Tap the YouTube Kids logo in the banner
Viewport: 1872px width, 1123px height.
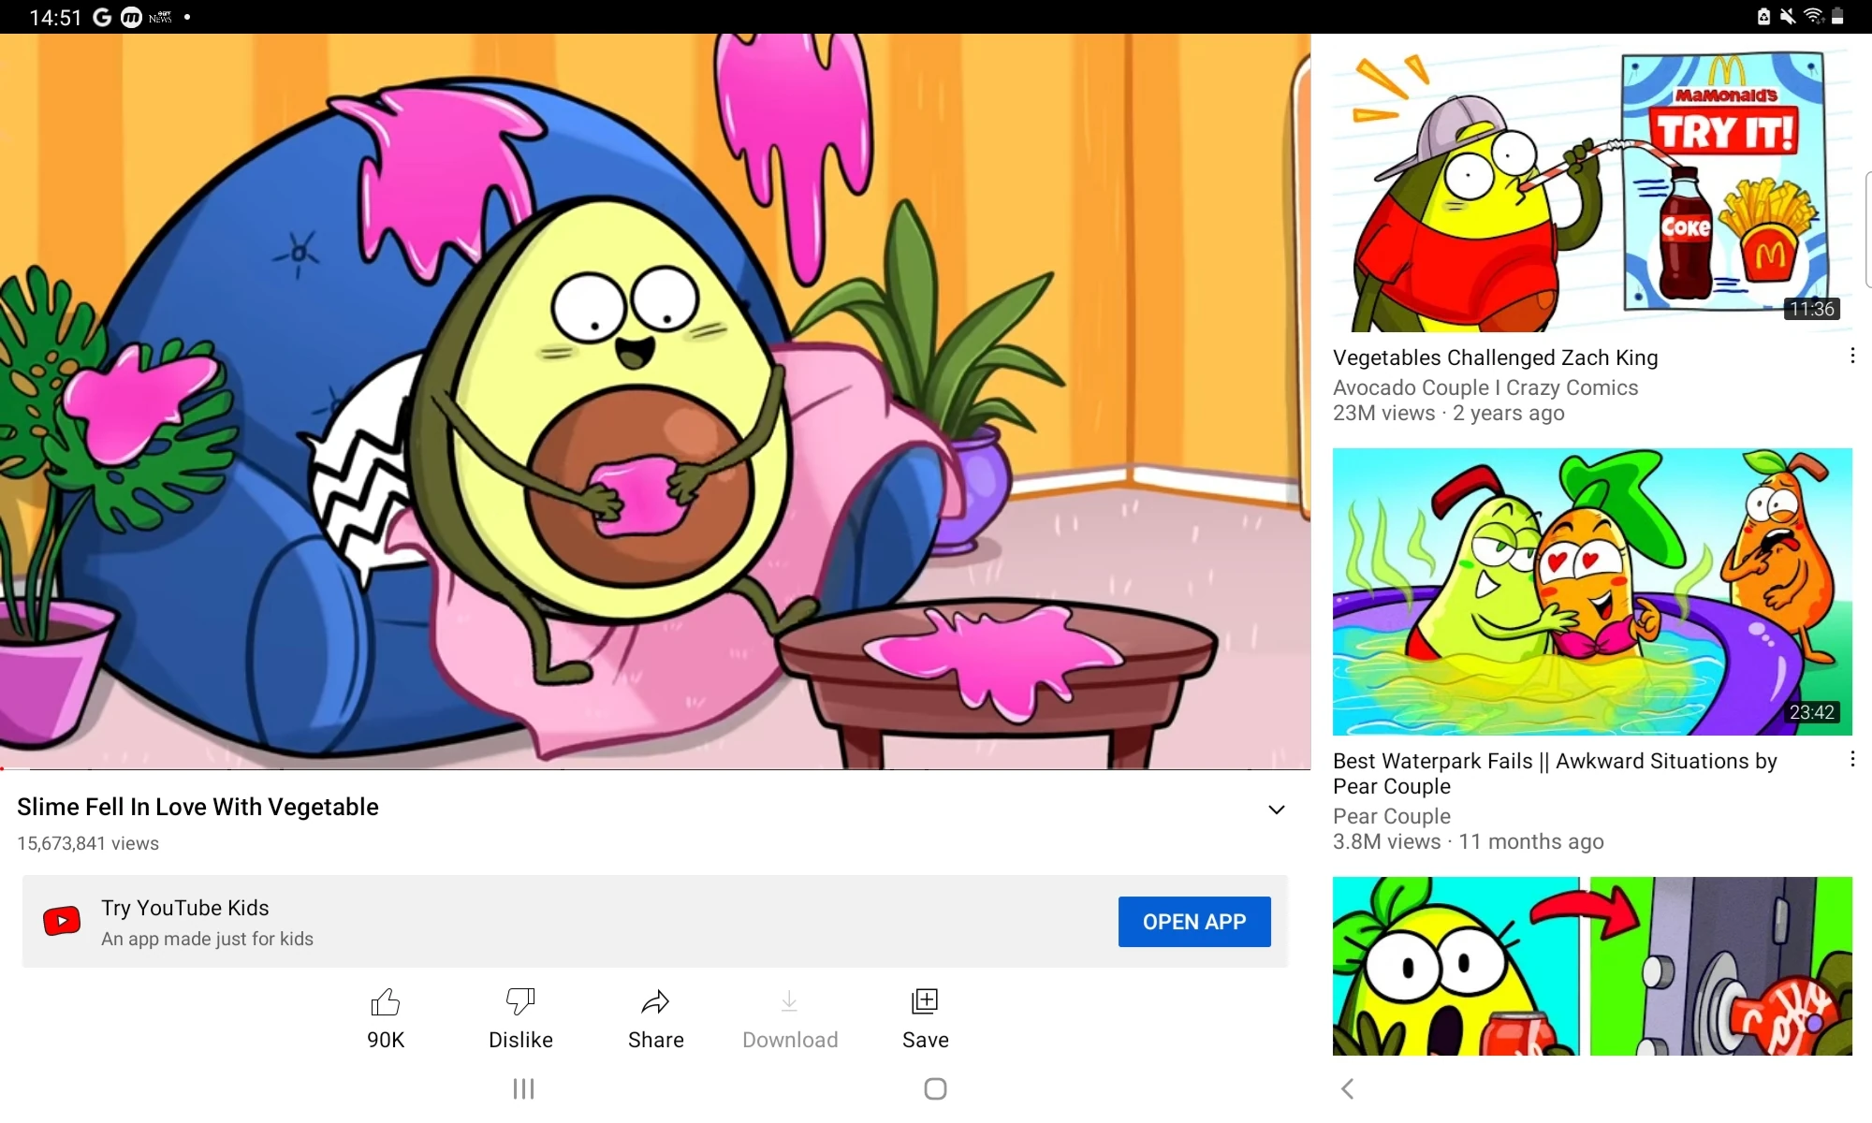pos(60,921)
